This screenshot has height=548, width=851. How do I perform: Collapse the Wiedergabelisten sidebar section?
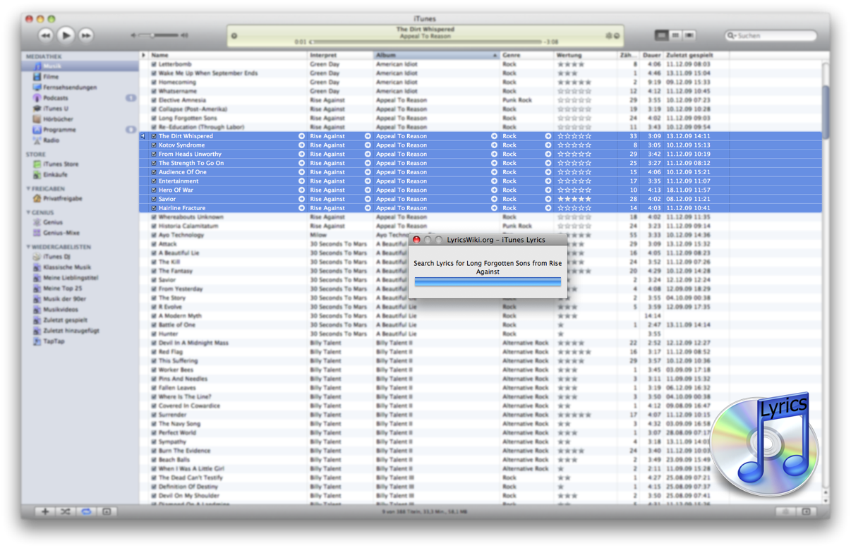point(29,247)
